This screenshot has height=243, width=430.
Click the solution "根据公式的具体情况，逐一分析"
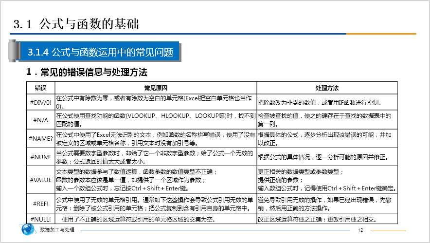[x=327, y=157]
